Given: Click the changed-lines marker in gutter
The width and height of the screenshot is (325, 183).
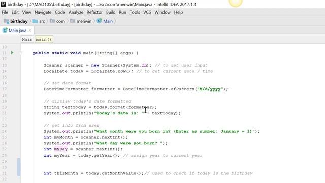Looking at the screenshot, I should point(19,167).
